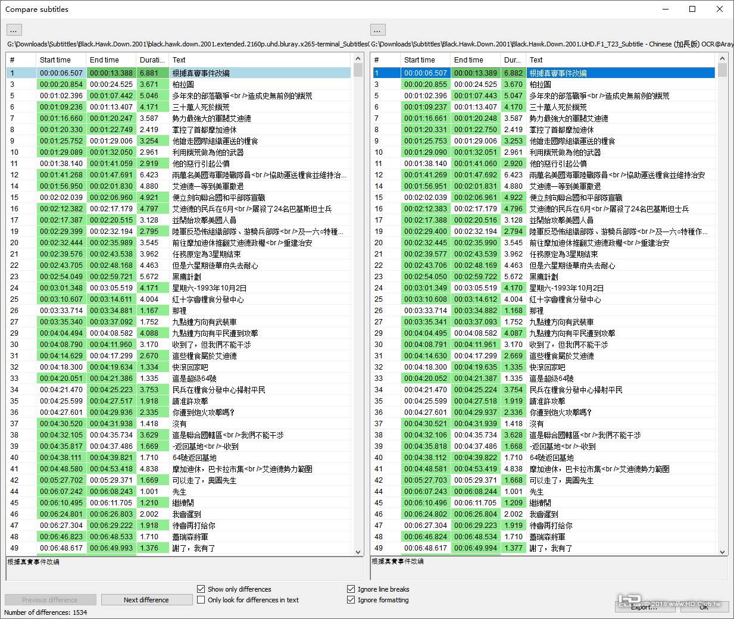Screen dimensions: 734x619
Task: Click left list 'End time' column header
Action: [111, 60]
